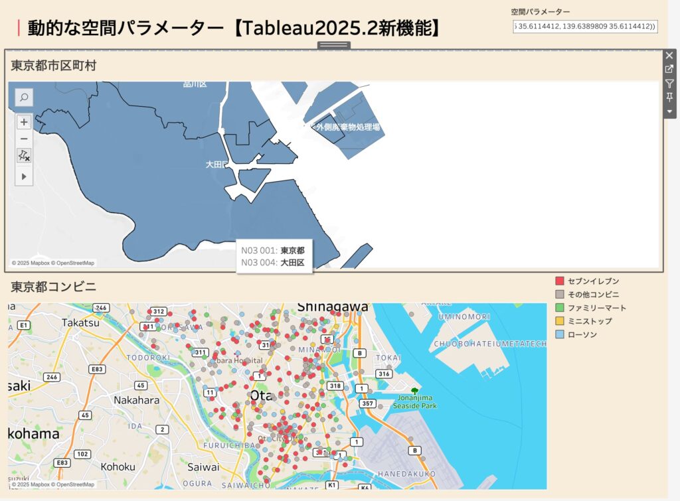The height and width of the screenshot is (501, 680).
Task: Click the ミニストップ legend label
Action: click(590, 321)
